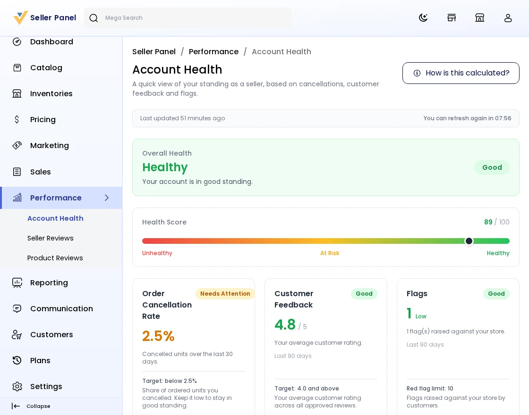Open Inventories menu item
Viewport: 529px width, 415px height.
[61, 94]
